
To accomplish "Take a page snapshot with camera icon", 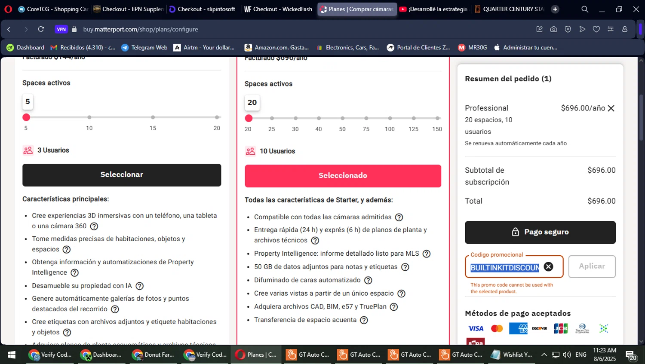I will coord(554,29).
